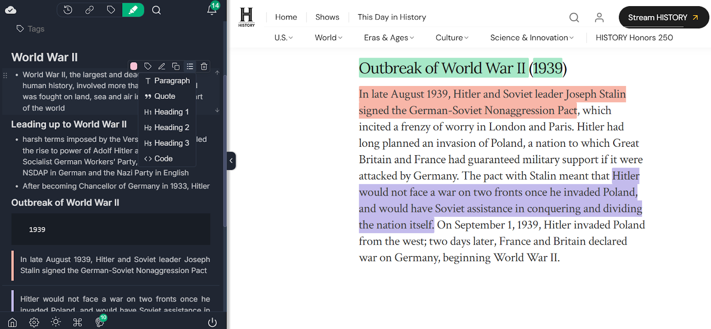Choose Heading 2 in the format menu
The height and width of the screenshot is (329, 711).
point(167,127)
